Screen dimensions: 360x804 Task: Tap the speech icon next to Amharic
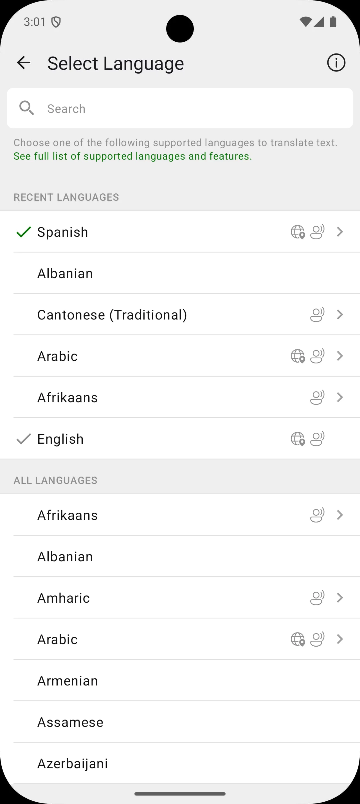click(317, 598)
